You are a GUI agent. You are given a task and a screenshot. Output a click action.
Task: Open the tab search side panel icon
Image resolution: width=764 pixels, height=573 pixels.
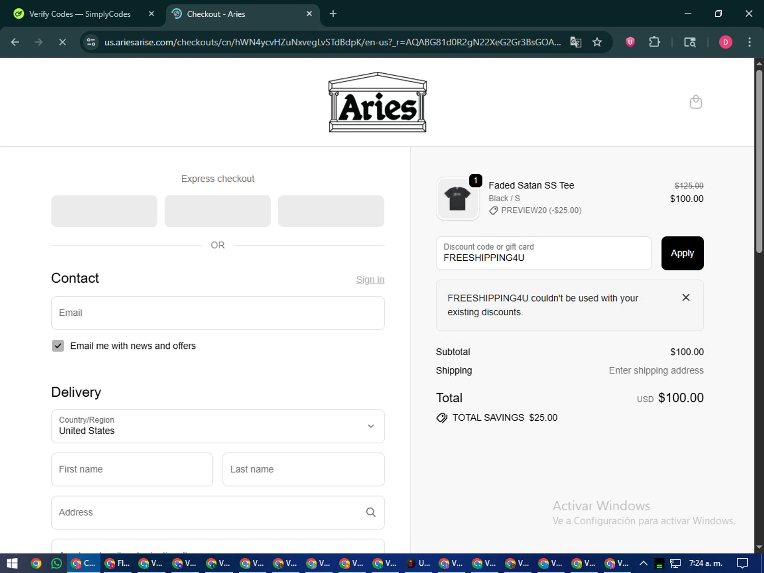(x=690, y=42)
